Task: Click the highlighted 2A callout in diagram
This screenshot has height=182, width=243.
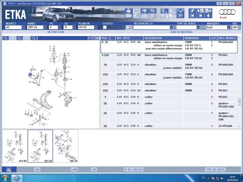Action: [x=30, y=75]
